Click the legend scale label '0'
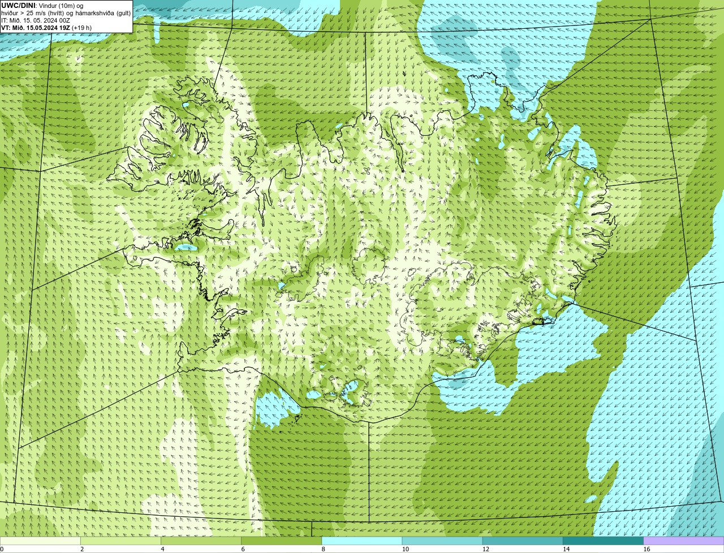The height and width of the screenshot is (553, 724). coord(2,549)
